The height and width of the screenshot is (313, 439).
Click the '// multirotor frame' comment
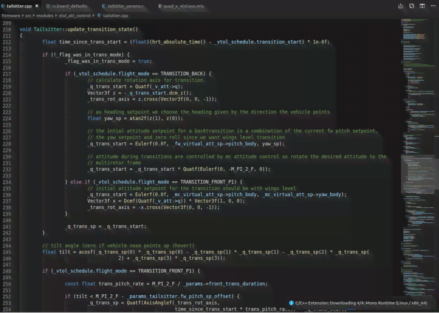114,163
